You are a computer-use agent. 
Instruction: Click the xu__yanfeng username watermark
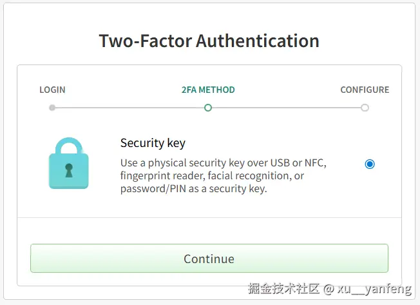(x=373, y=290)
